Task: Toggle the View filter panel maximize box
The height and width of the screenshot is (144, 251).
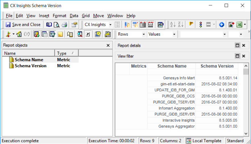Action: click(x=237, y=56)
